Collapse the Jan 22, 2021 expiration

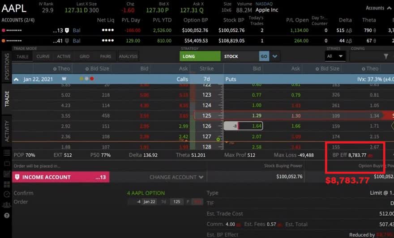[16, 79]
